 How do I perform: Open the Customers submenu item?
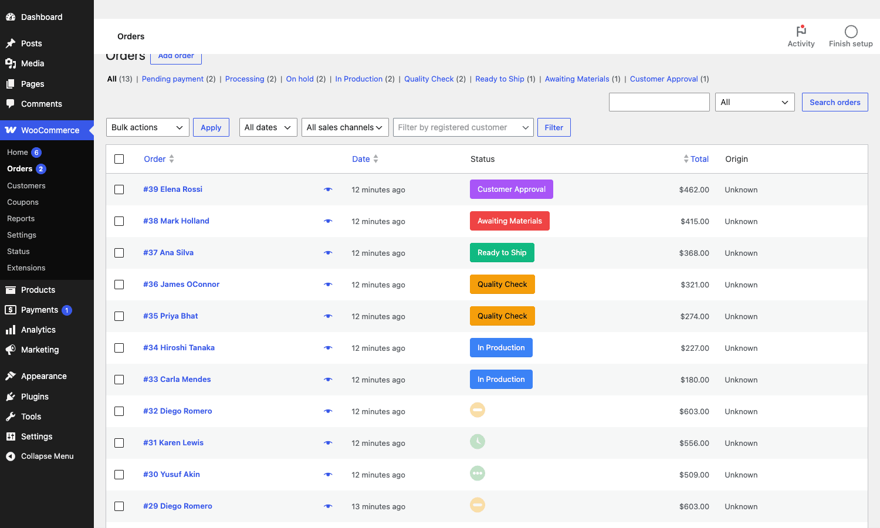(26, 185)
